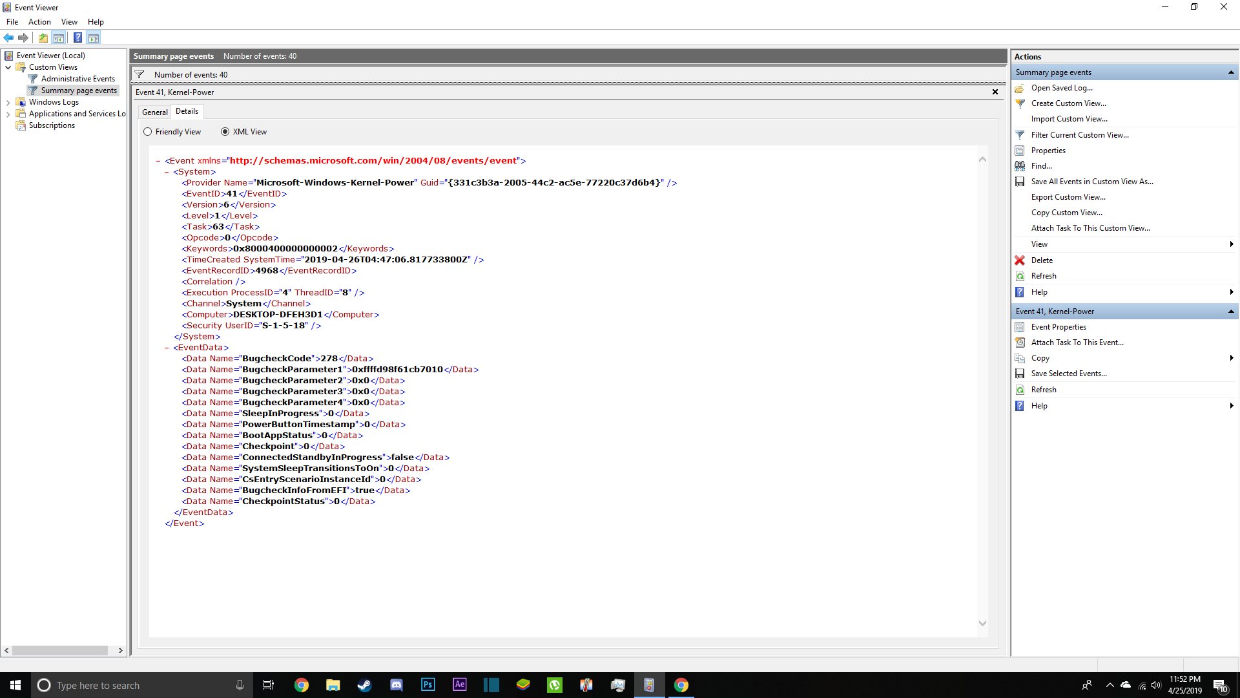Show hidden system tray icons
1240x698 pixels.
point(1110,685)
